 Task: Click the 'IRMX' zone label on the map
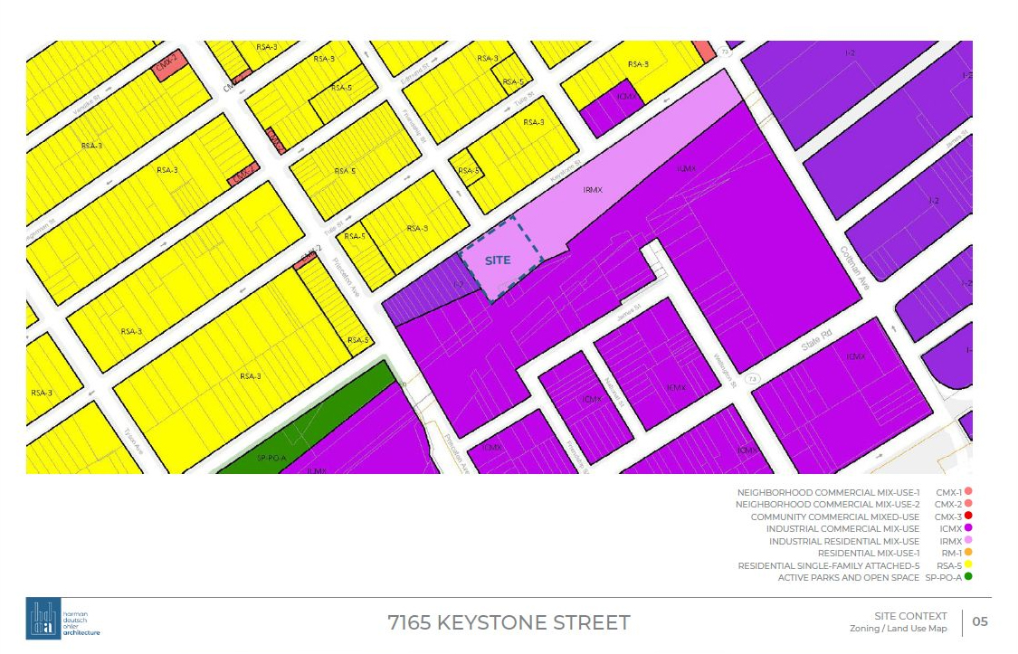[x=593, y=190]
